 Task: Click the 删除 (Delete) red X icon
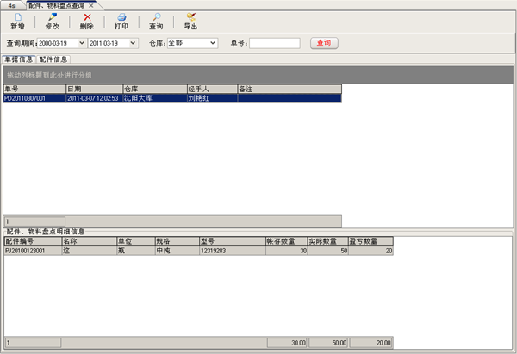coord(87,17)
